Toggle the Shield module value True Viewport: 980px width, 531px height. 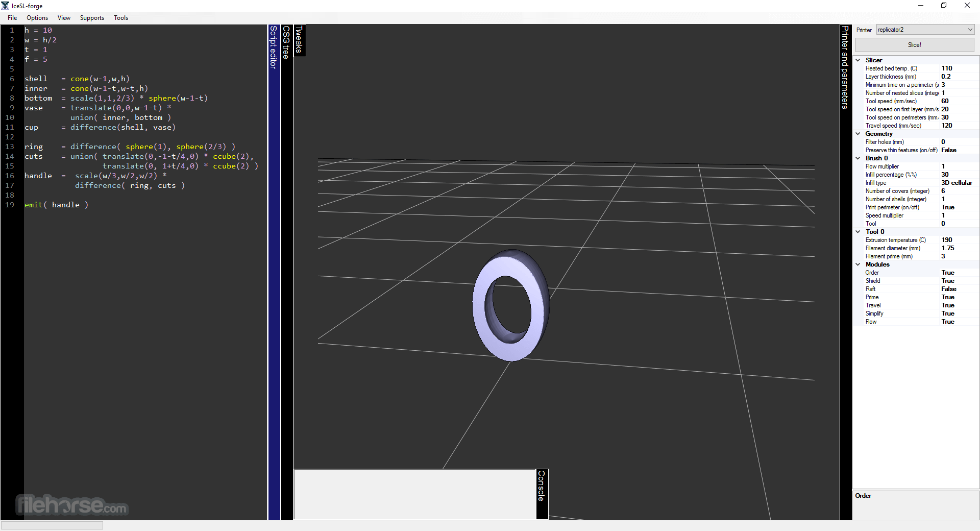pos(948,281)
